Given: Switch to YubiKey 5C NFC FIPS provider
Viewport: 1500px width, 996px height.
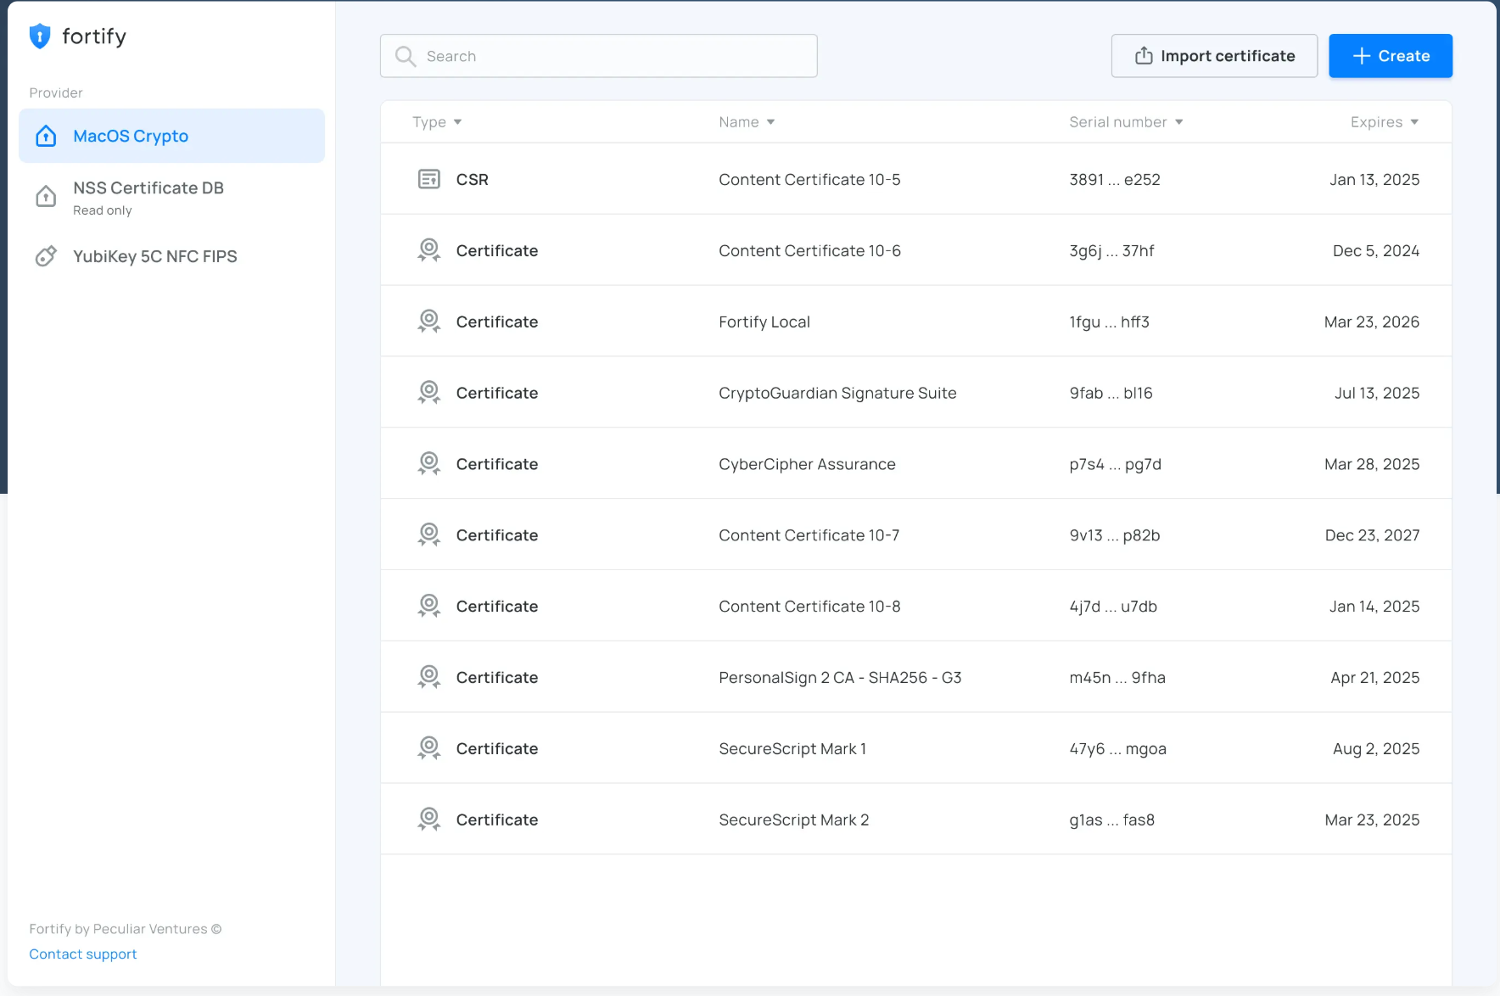Looking at the screenshot, I should click(172, 256).
